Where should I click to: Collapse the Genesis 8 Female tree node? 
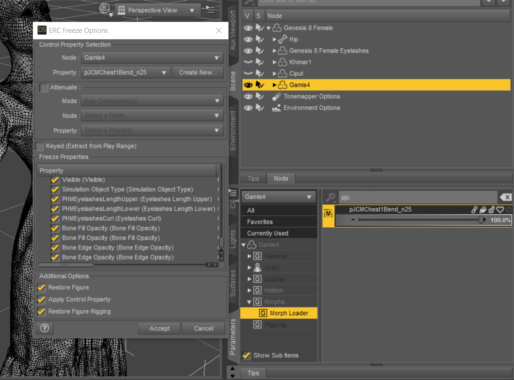(269, 28)
